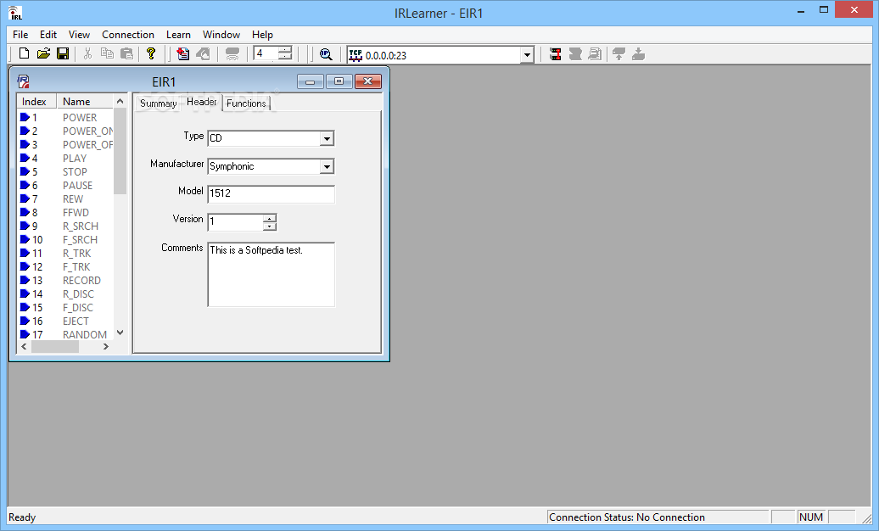
Task: Select the RECORD row in the list
Action: 65,281
